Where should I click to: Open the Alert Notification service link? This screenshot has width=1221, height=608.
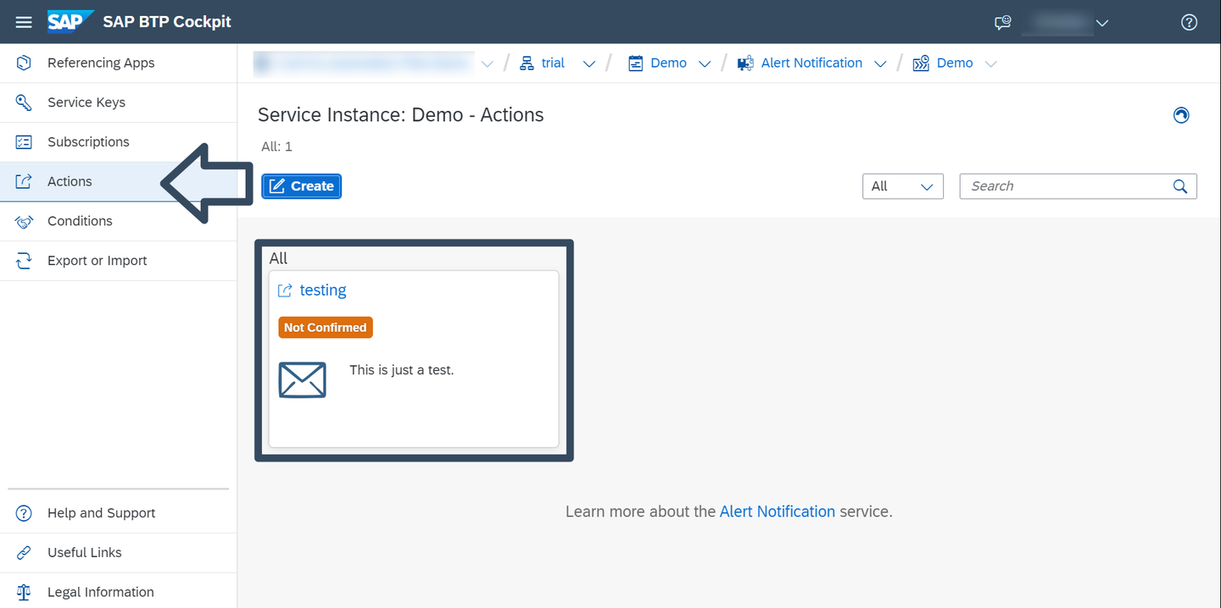tap(778, 511)
